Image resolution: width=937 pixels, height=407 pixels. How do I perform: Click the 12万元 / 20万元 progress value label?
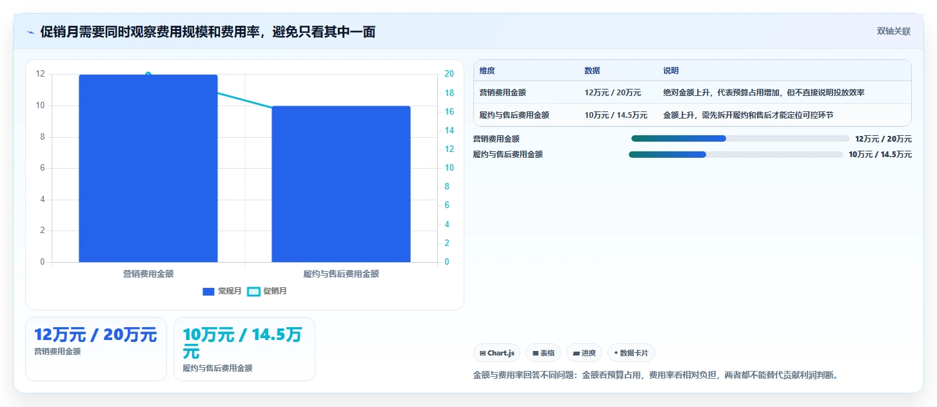[x=883, y=138]
